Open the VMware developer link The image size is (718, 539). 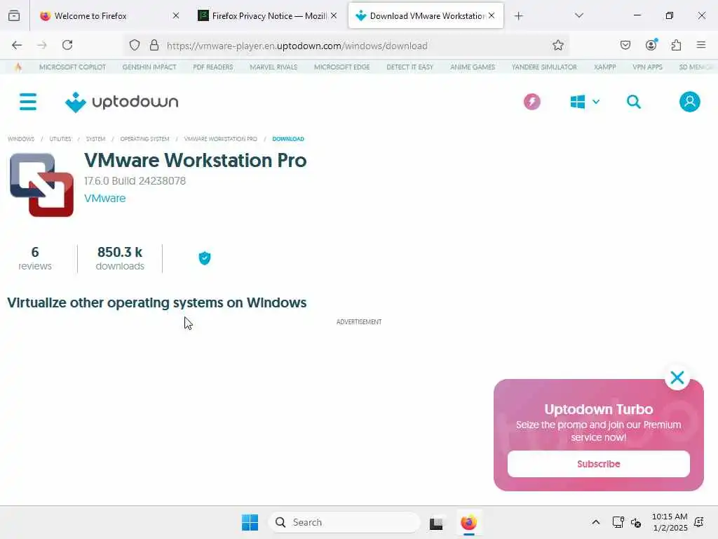(x=105, y=199)
